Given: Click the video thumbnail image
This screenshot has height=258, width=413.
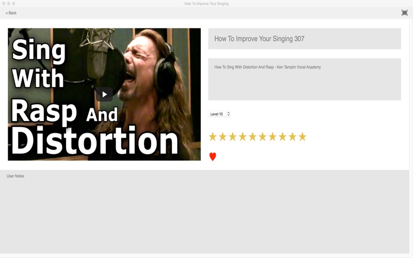Looking at the screenshot, I should pyautogui.click(x=104, y=94).
